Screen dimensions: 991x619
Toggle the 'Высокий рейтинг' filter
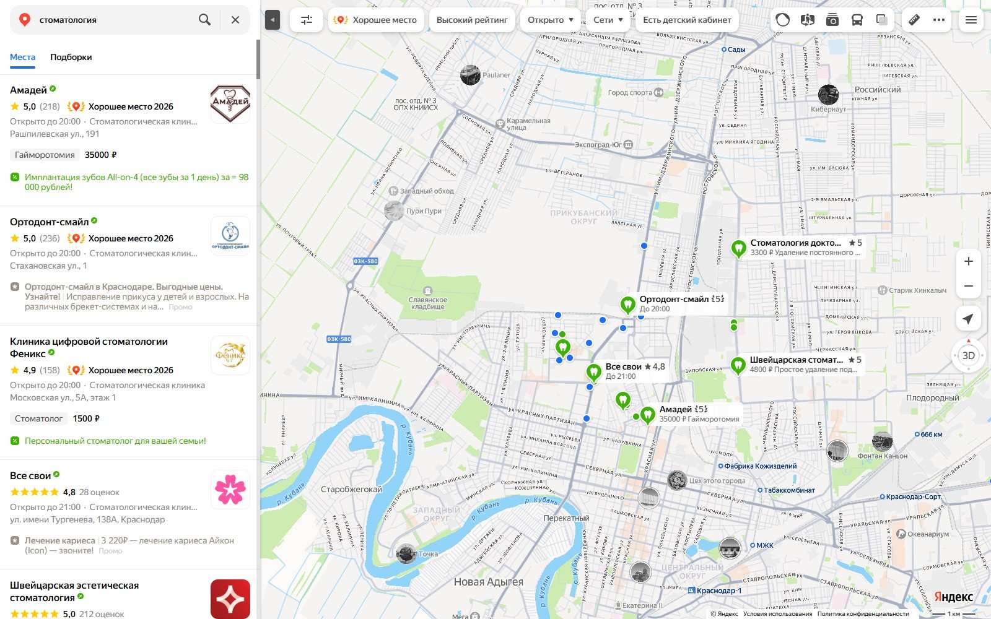(472, 20)
